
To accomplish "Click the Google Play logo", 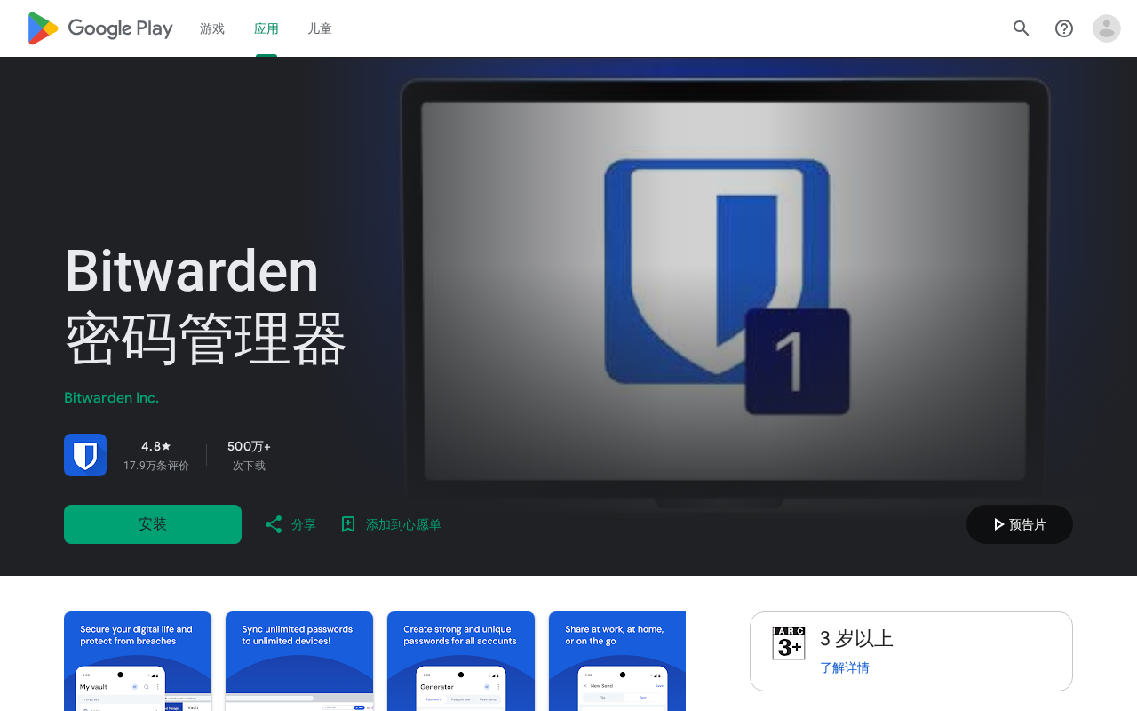I will [100, 28].
